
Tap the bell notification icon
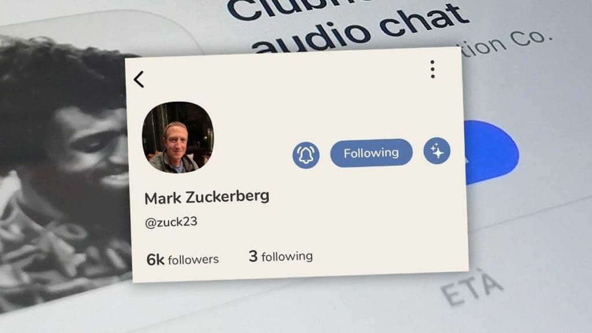click(306, 155)
